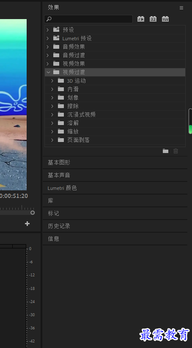This screenshot has width=192, height=348.
Task: Select the 音频效果 folder icon
Action: coord(56,47)
